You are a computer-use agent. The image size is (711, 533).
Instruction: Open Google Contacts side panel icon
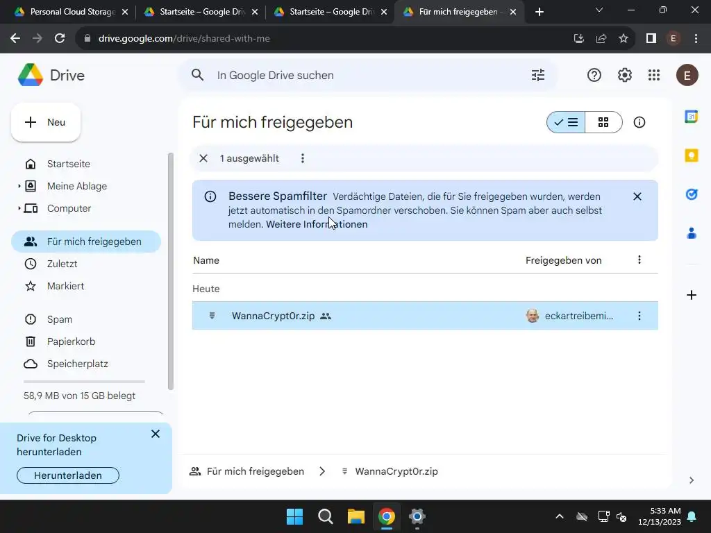(691, 233)
